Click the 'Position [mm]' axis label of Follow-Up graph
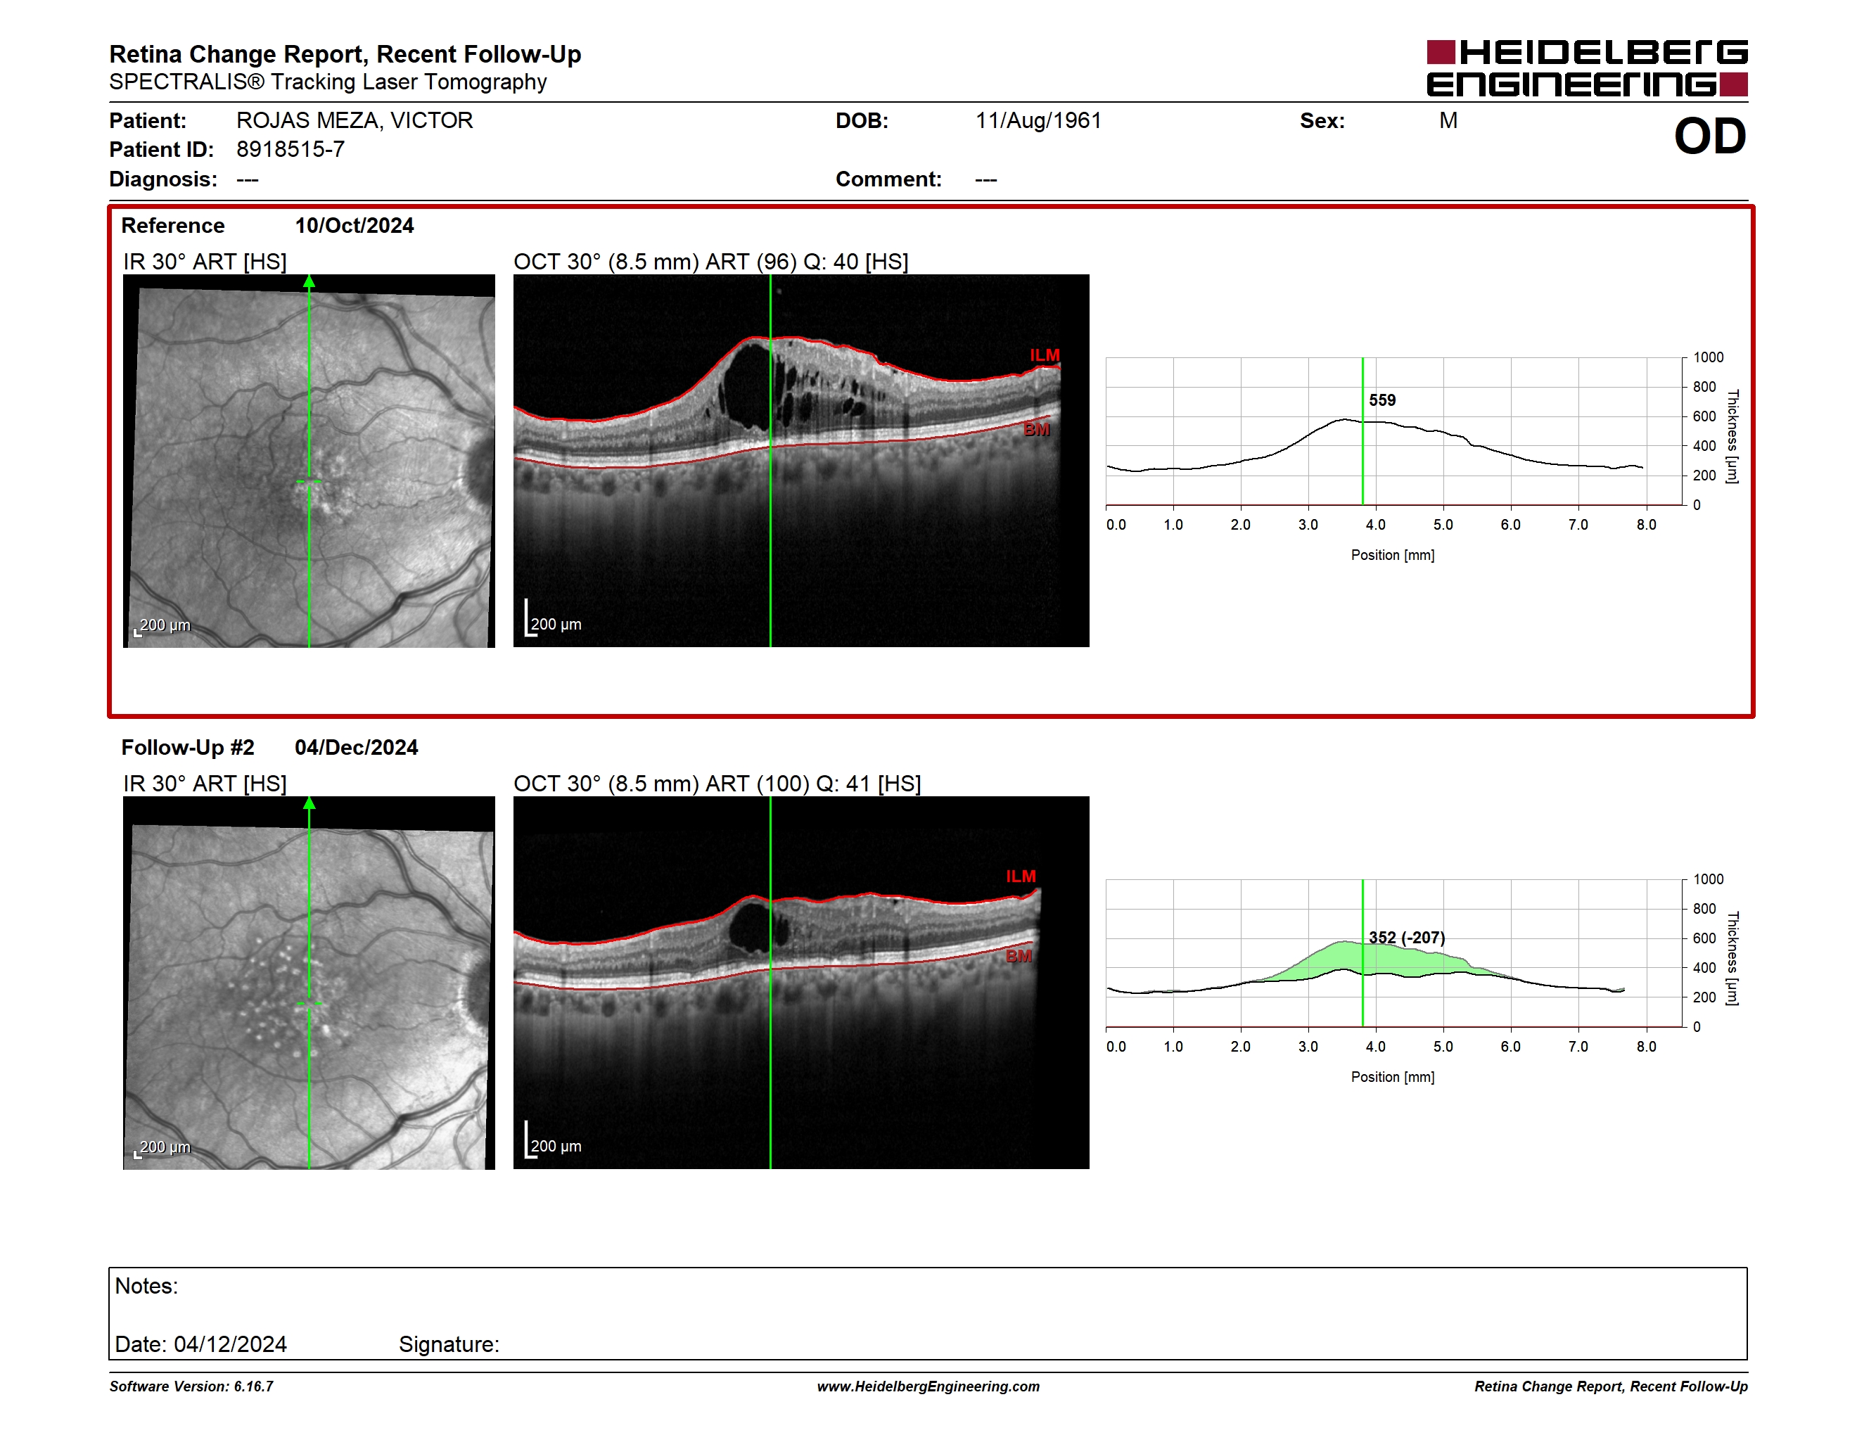This screenshot has height=1435, width=1857. tap(1393, 1077)
